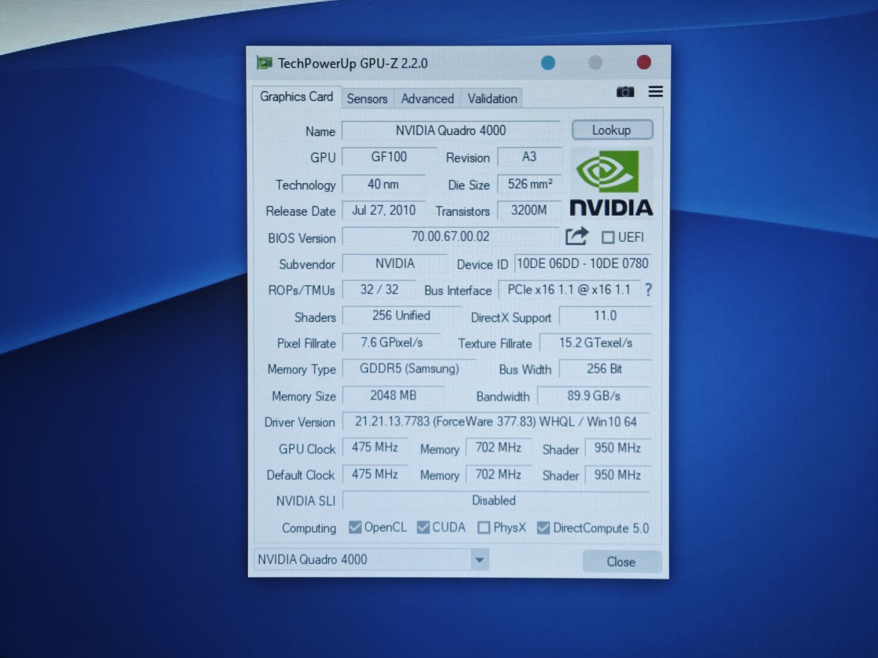878x658 pixels.
Task: Toggle the OpenCL checkbox
Action: click(355, 527)
